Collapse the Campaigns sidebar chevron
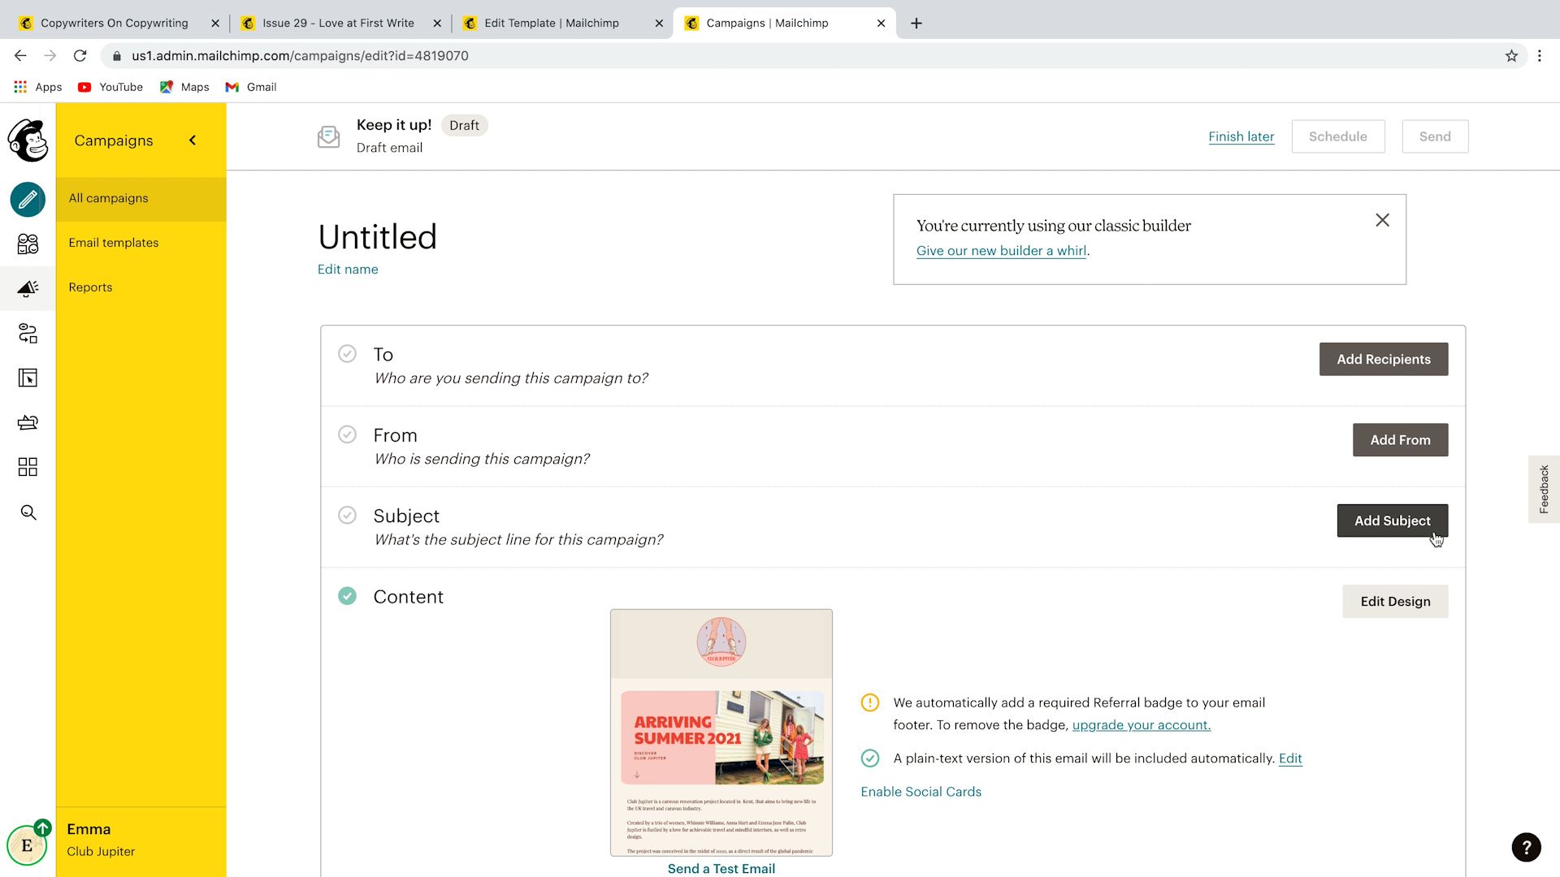 click(x=193, y=140)
